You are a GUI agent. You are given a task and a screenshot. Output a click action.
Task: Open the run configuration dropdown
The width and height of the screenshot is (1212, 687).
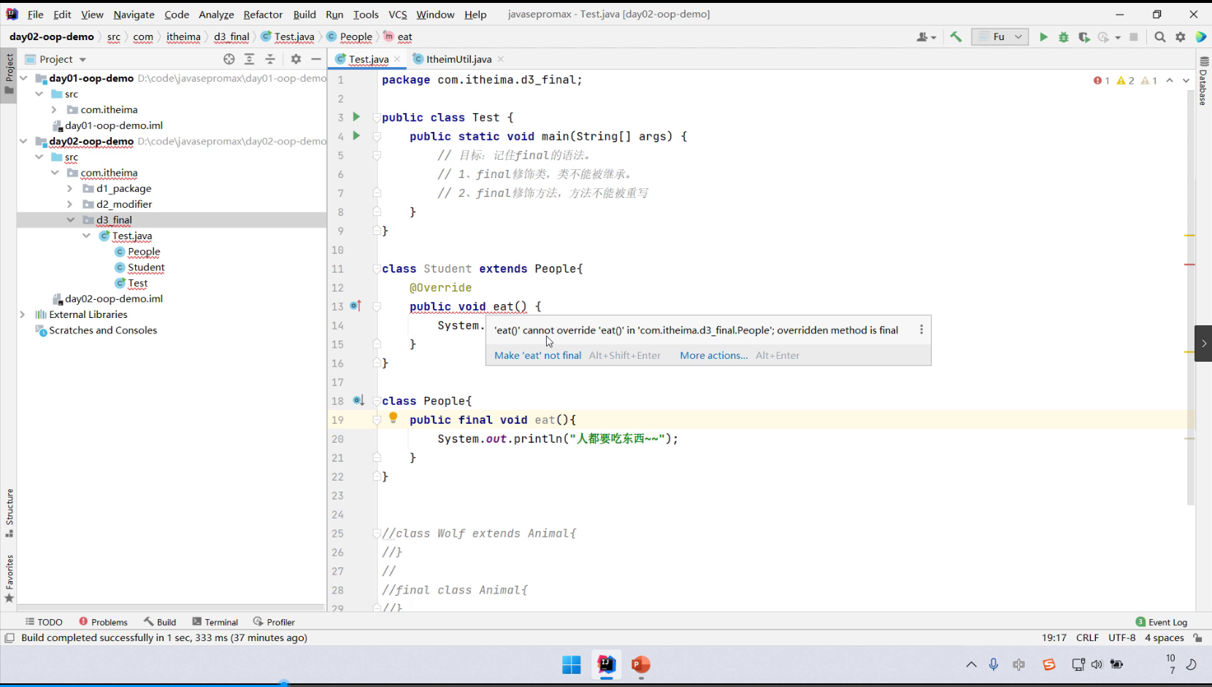click(x=1000, y=37)
